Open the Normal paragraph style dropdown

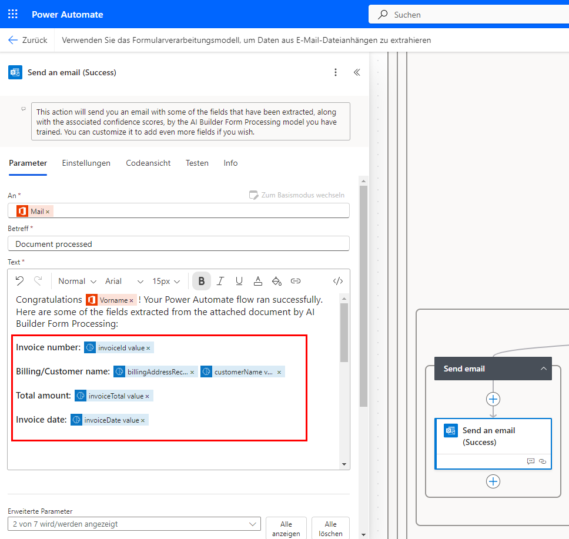click(72, 281)
